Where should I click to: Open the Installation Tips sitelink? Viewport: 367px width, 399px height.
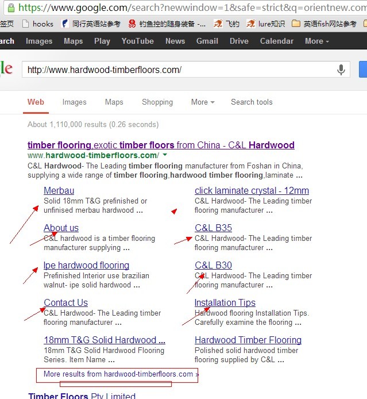(x=225, y=302)
